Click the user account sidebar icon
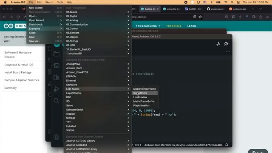 (x=57, y=137)
